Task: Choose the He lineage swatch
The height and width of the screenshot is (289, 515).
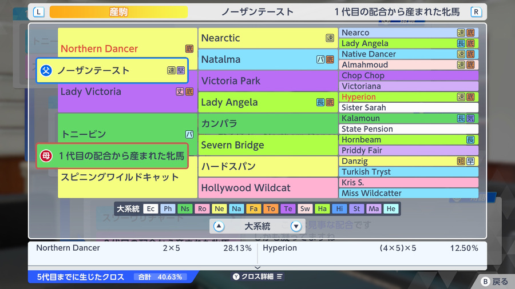Action: tap(391, 208)
